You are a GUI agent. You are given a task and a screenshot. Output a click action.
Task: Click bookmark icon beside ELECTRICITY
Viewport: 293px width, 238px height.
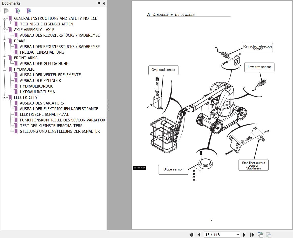pyautogui.click(x=10, y=98)
